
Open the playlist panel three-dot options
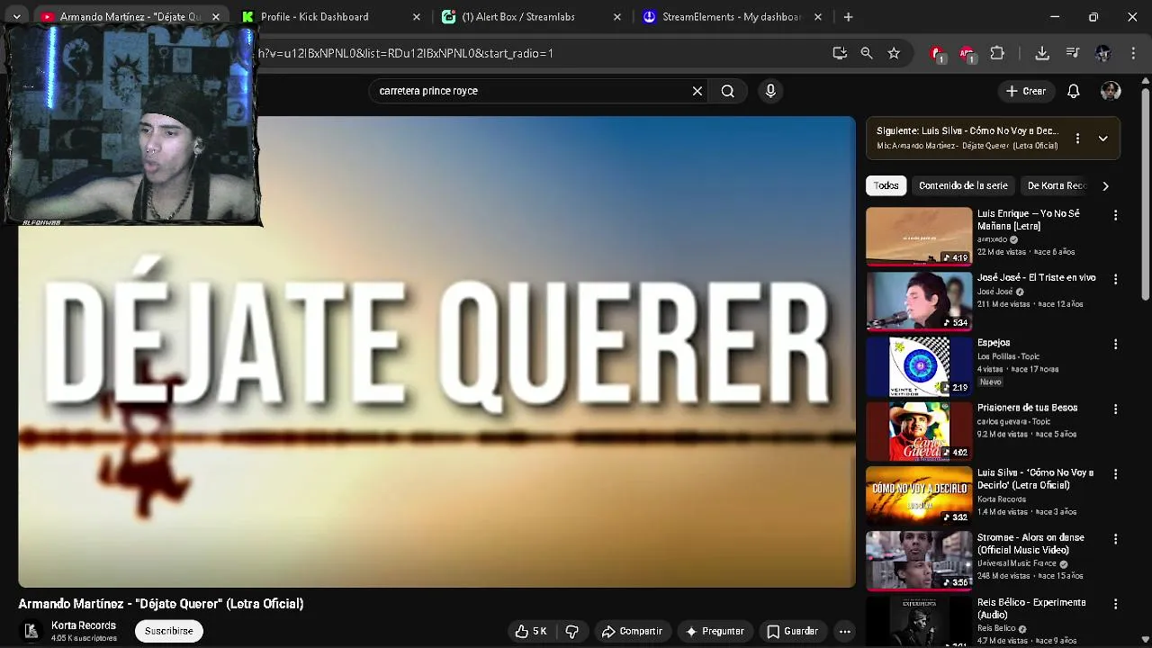coord(1077,139)
